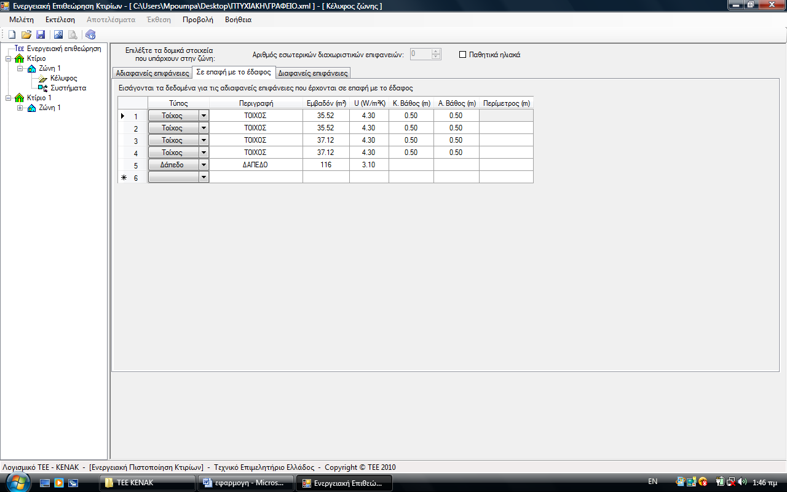The height and width of the screenshot is (492, 787).
Task: Click the green house icon of Κτίριο
Action: [x=19, y=58]
